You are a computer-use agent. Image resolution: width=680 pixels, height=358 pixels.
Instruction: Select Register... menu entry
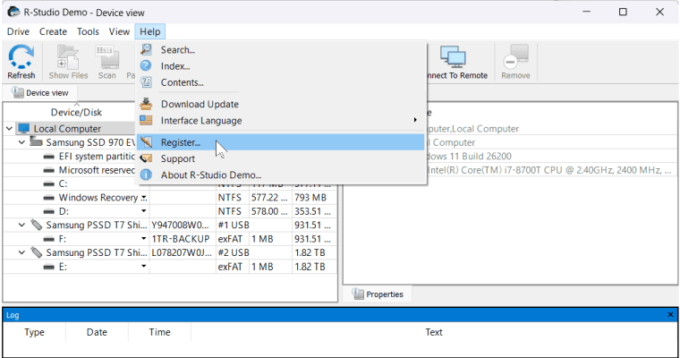280,142
